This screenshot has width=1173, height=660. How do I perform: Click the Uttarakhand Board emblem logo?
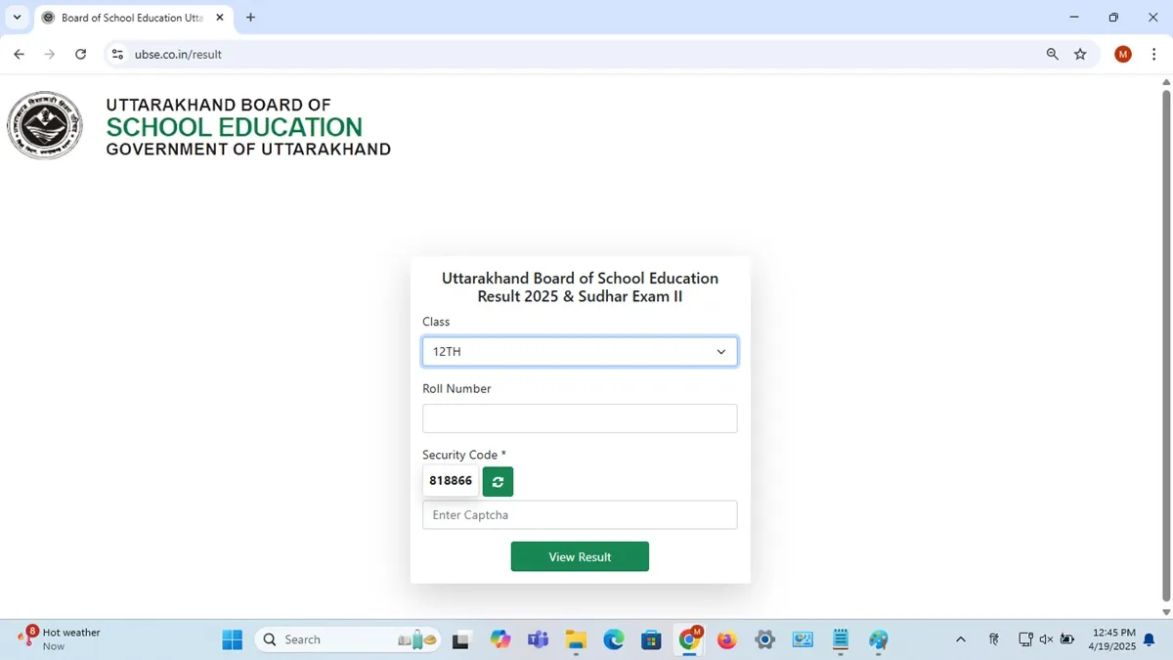[x=45, y=126]
